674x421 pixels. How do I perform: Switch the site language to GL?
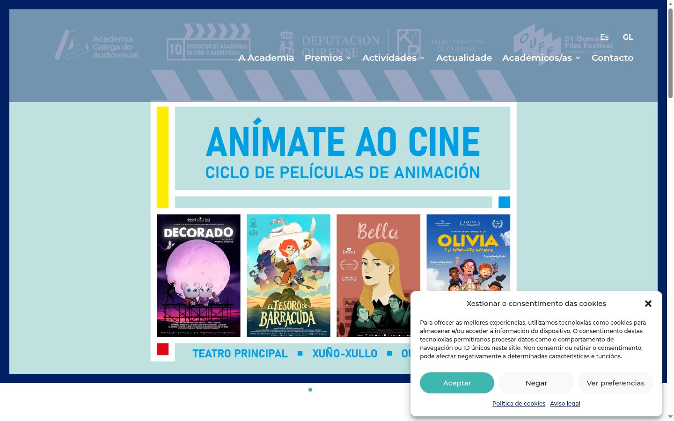point(628,37)
